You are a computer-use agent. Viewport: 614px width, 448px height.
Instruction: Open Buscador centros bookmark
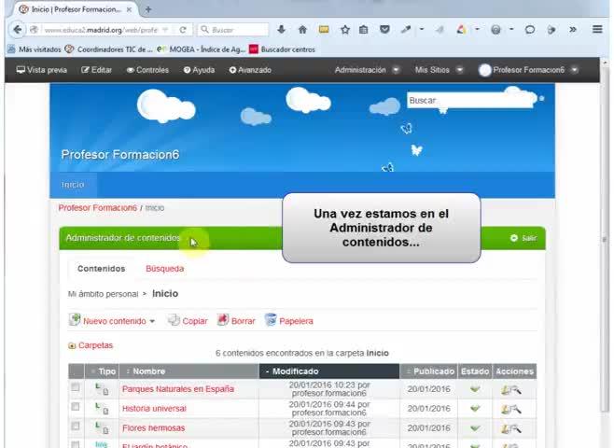tap(283, 49)
